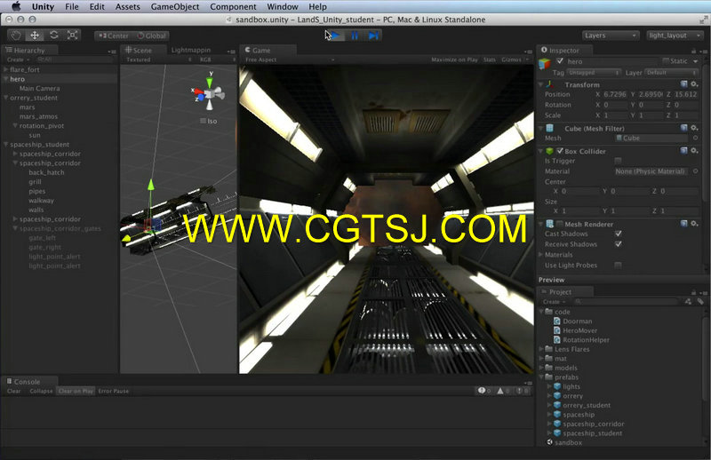
Task: Open the Layer Default dropdown
Action: [x=671, y=73]
